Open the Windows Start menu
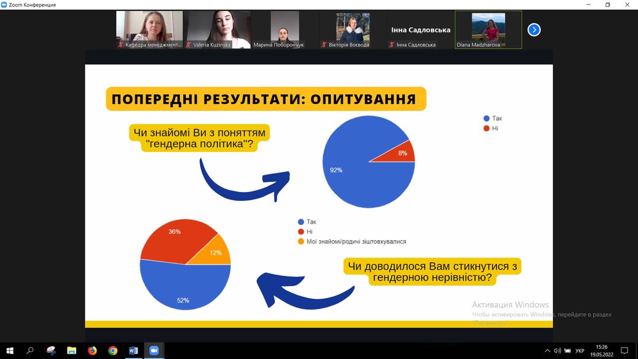This screenshot has width=638, height=359. pyautogui.click(x=9, y=351)
